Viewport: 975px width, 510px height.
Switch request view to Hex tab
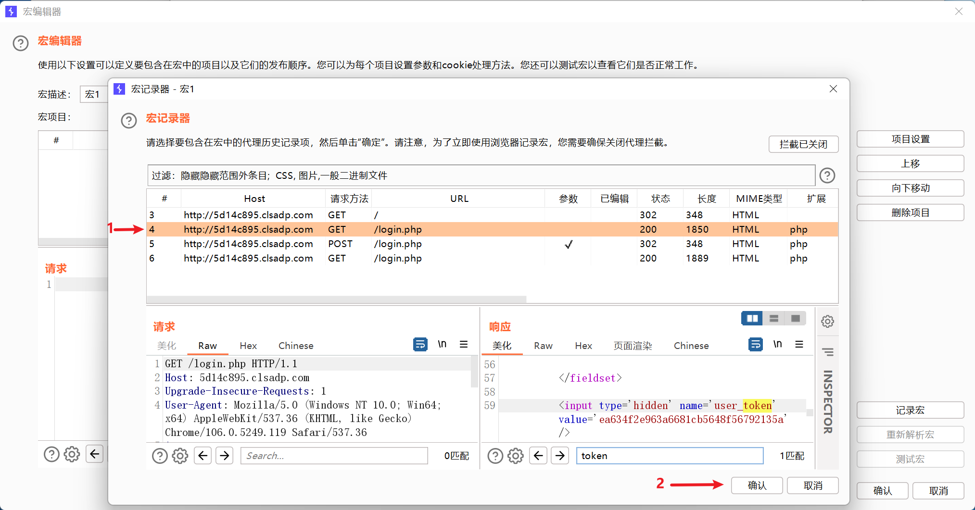(248, 346)
